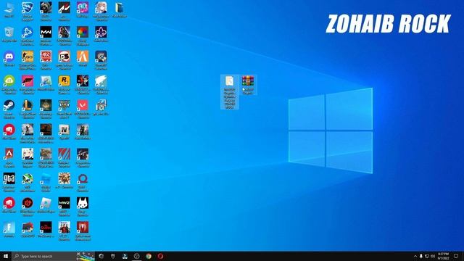The height and width of the screenshot is (261, 464).
Task: Open the Steam shortcut
Action: [x=9, y=109]
